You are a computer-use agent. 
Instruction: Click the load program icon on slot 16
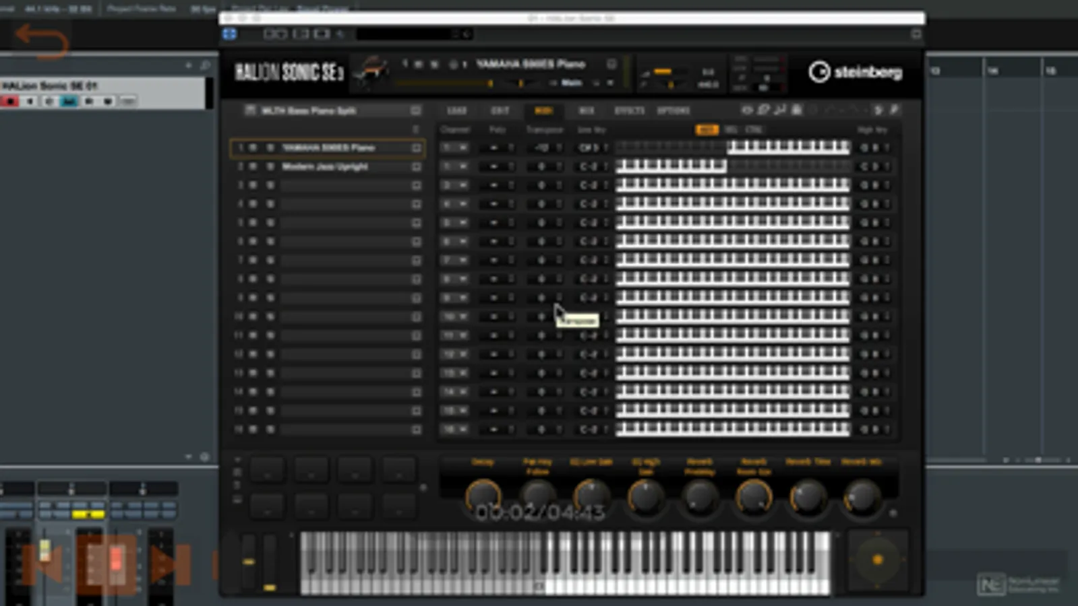click(416, 429)
